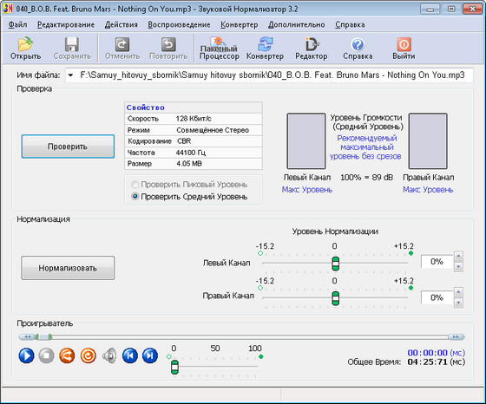Open a file with the Открыть toolbar icon

[x=25, y=49]
